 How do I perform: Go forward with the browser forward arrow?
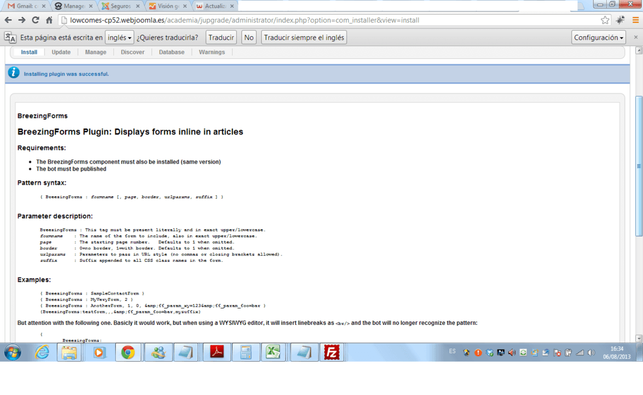[x=22, y=20]
